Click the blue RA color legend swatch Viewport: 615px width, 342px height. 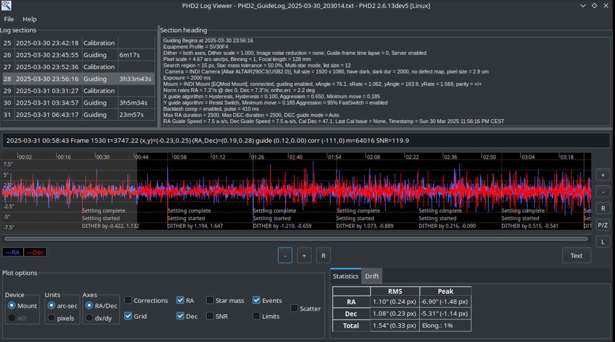[13, 252]
